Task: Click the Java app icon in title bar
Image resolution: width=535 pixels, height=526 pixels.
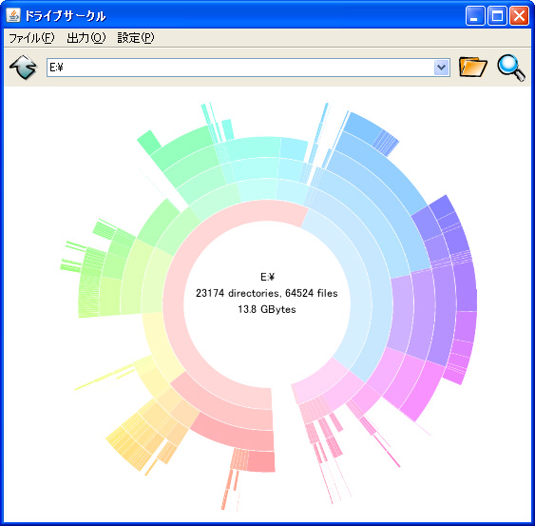Action: 13,15
